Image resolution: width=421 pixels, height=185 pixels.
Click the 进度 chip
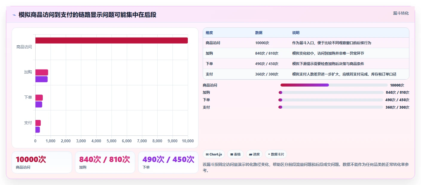[254, 154]
